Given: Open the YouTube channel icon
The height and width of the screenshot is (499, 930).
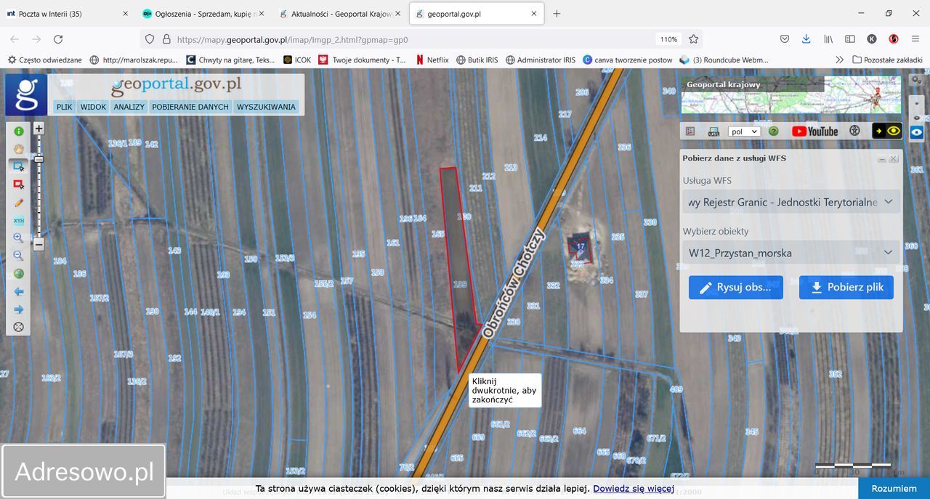Looking at the screenshot, I should [x=814, y=131].
